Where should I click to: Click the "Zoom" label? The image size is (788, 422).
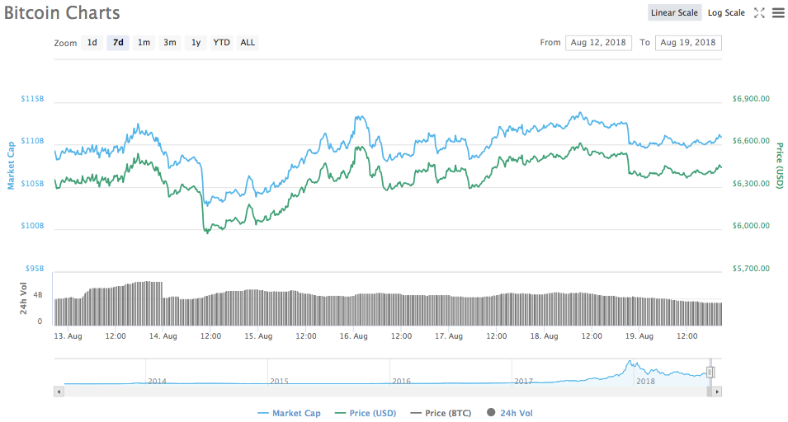(65, 43)
